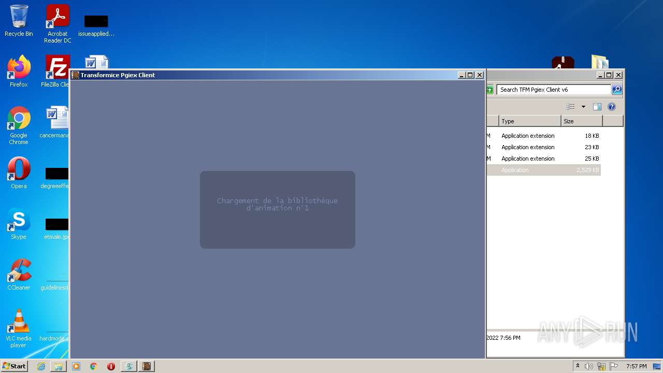Viewport: 663px width, 373px height.
Task: Open the Windows Start menu
Action: (15, 366)
